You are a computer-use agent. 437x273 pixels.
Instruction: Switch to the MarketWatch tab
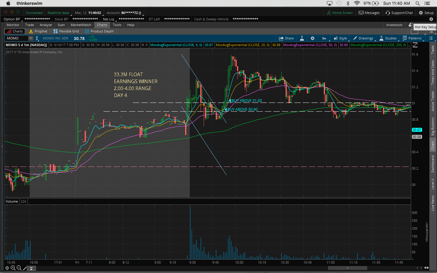pyautogui.click(x=81, y=25)
